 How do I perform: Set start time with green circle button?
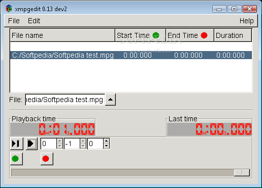(x=16, y=159)
